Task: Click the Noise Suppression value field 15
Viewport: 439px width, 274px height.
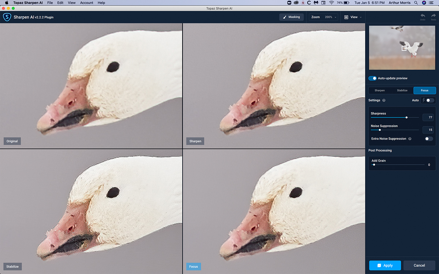Action: tap(428, 130)
